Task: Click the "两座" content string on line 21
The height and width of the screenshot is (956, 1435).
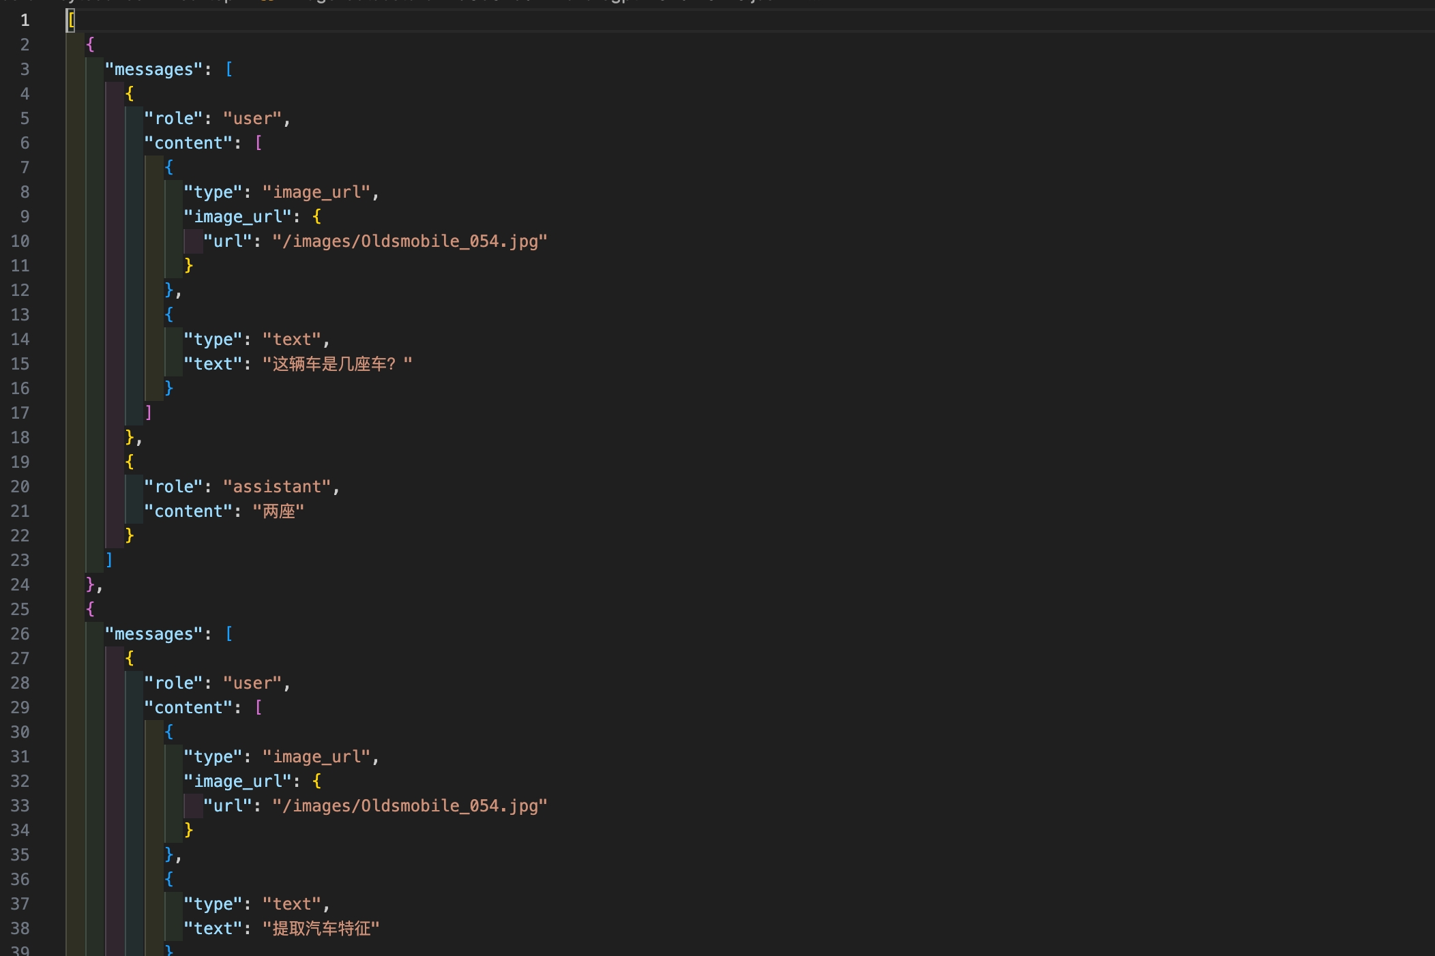Action: click(278, 511)
